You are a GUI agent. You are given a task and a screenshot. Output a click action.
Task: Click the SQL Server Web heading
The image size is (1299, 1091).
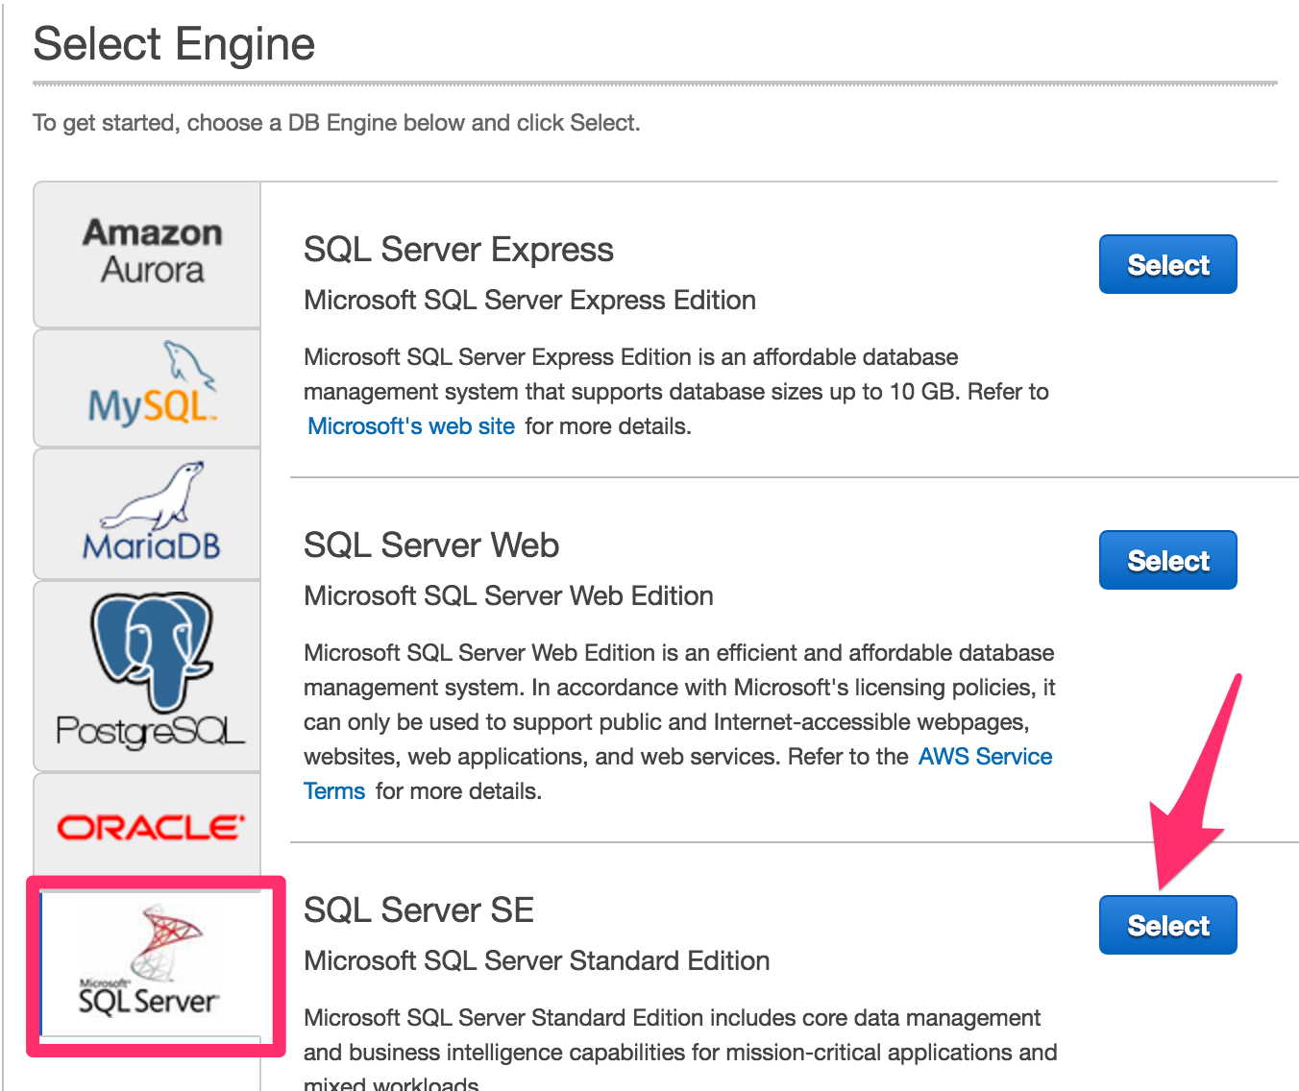coord(430,545)
